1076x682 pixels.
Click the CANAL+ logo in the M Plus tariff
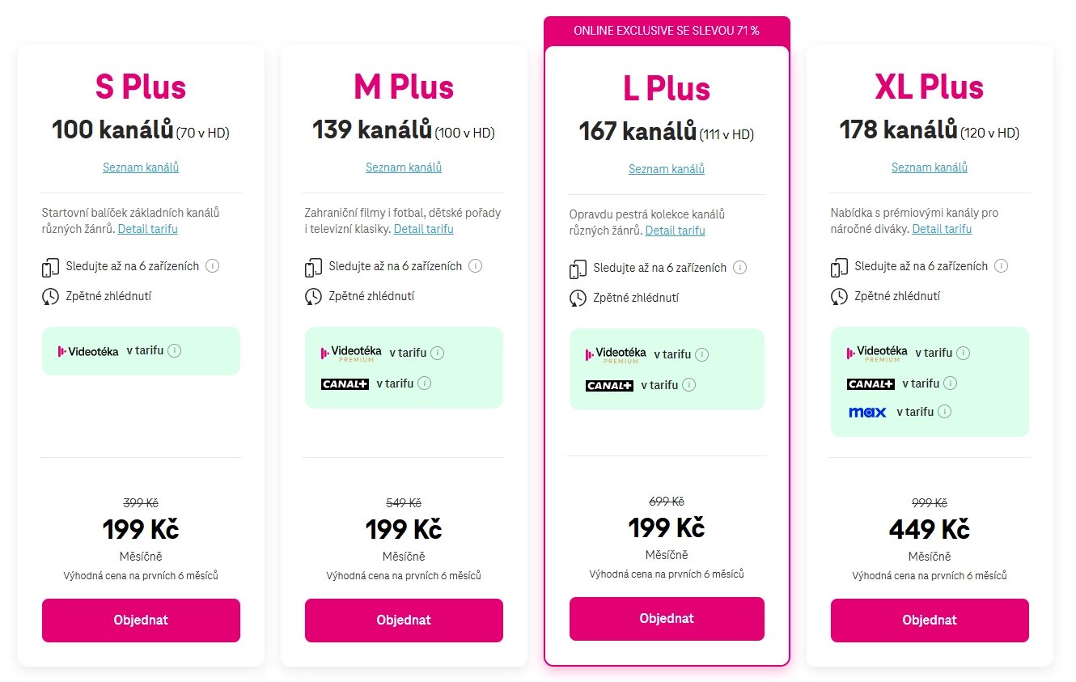tap(345, 383)
